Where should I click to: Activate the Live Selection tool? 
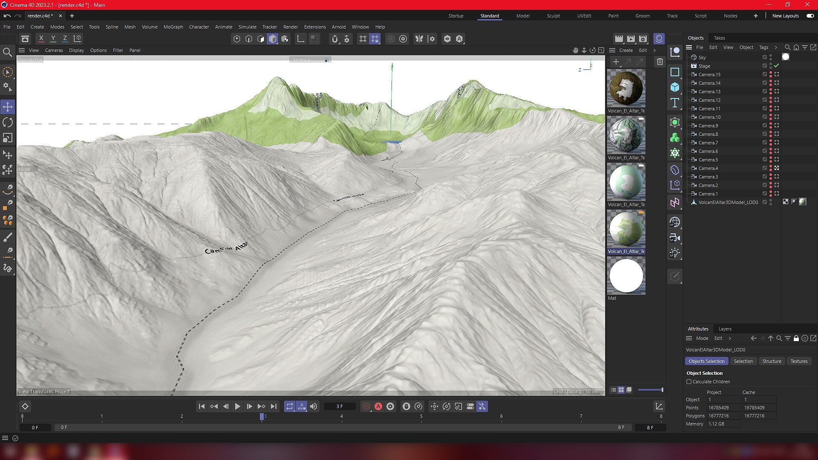click(x=8, y=72)
